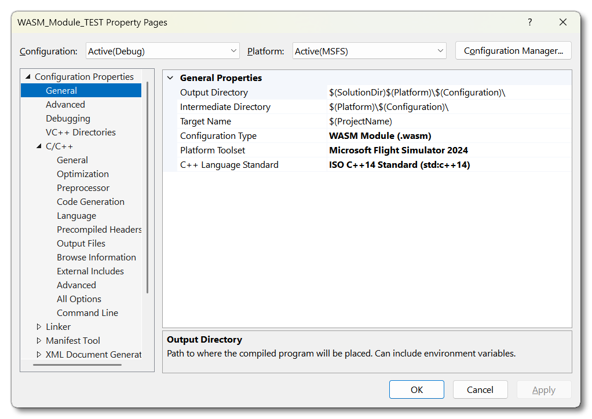Open the Configuration dropdown
The image size is (592, 419).
point(162,51)
